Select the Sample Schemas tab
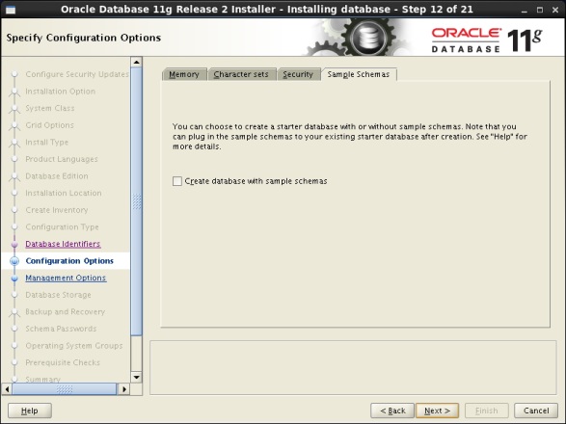This screenshot has width=566, height=424. pos(359,74)
